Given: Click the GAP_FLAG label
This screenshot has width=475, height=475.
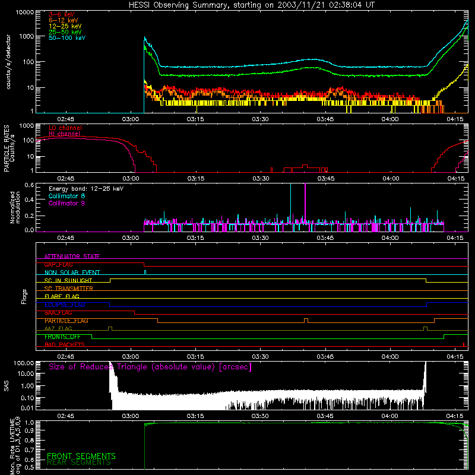Looking at the screenshot, I should pyautogui.click(x=58, y=264).
